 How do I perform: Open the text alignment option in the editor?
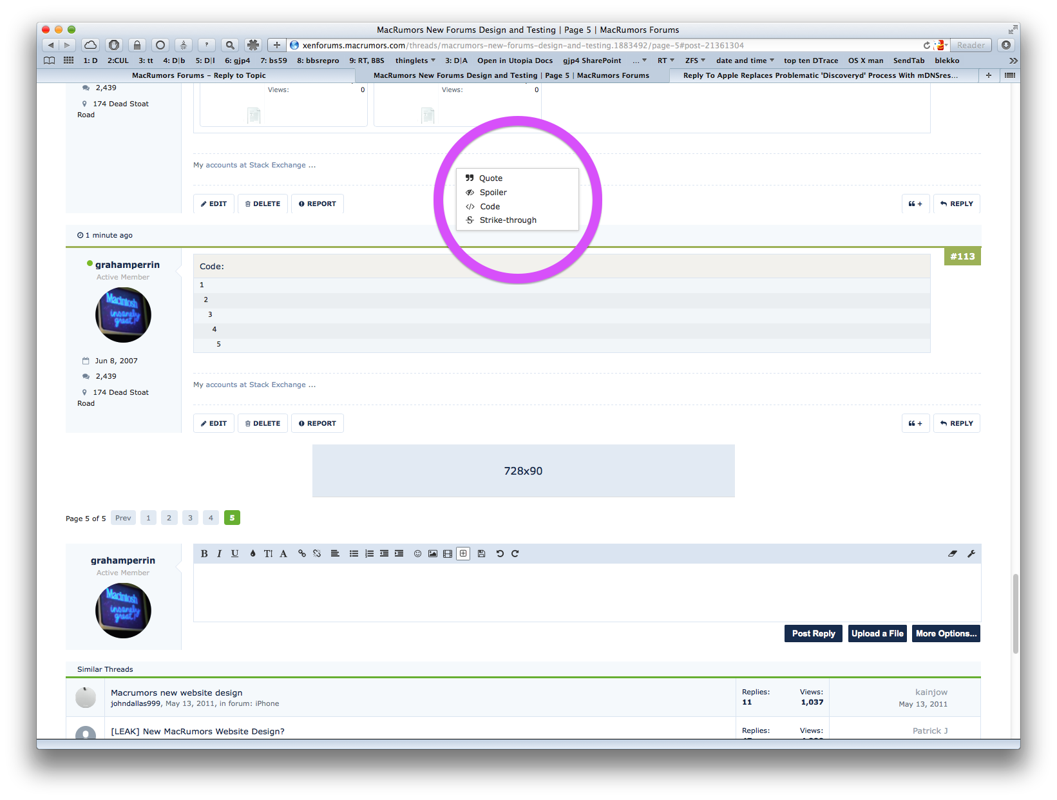(x=335, y=553)
